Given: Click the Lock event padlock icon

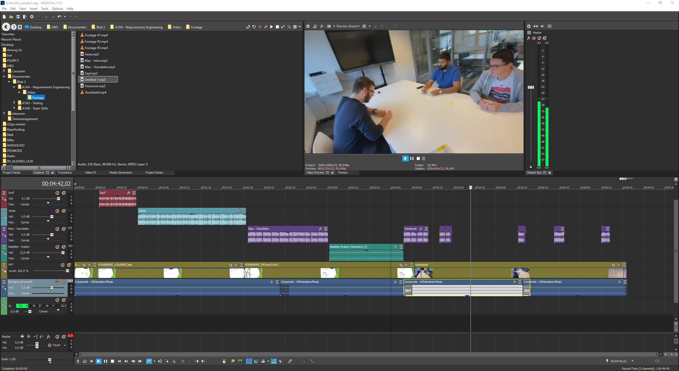Looking at the screenshot, I should click(x=224, y=361).
